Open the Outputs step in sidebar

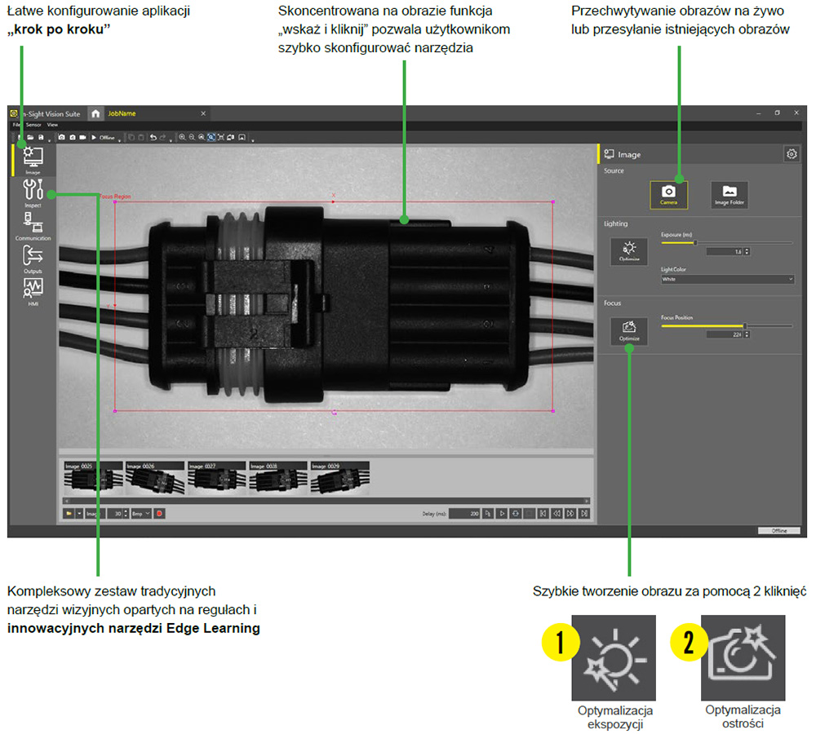point(33,259)
